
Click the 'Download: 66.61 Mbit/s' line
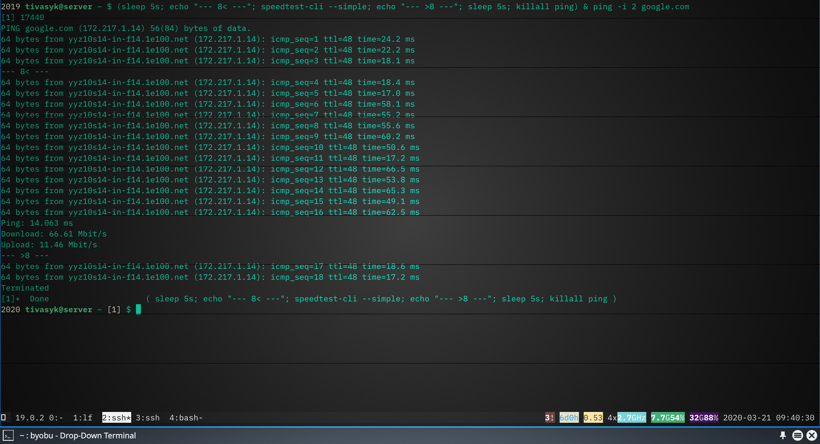point(54,234)
